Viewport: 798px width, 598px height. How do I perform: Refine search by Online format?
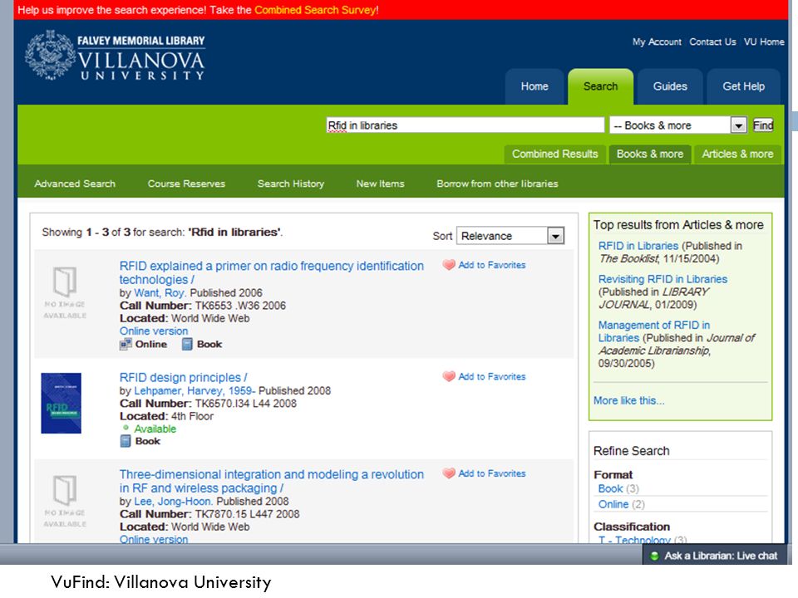pyautogui.click(x=613, y=504)
